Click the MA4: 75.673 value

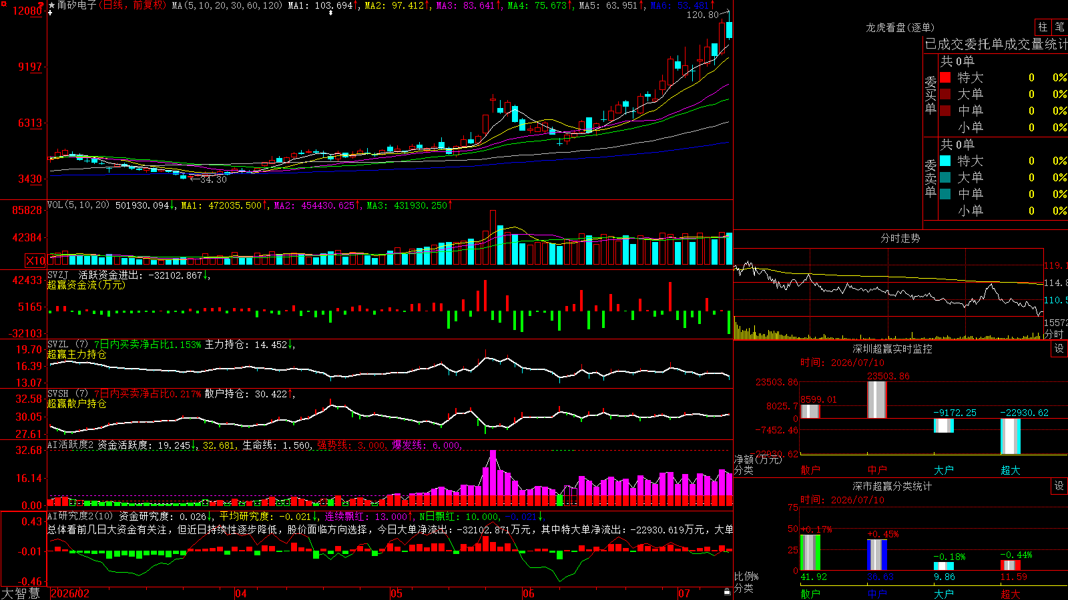click(540, 5)
